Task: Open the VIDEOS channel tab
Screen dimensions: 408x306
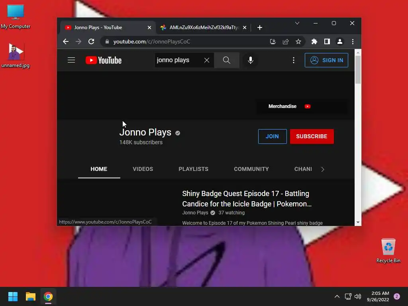Action: 143,169
